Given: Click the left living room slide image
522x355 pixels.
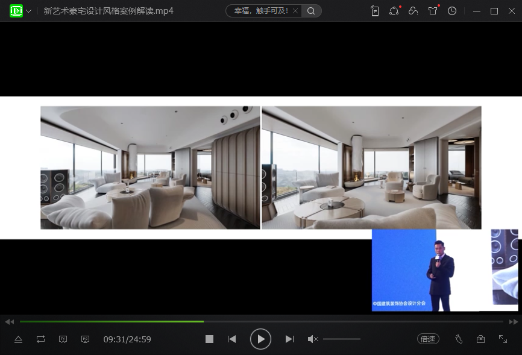Looking at the screenshot, I should coord(150,168).
